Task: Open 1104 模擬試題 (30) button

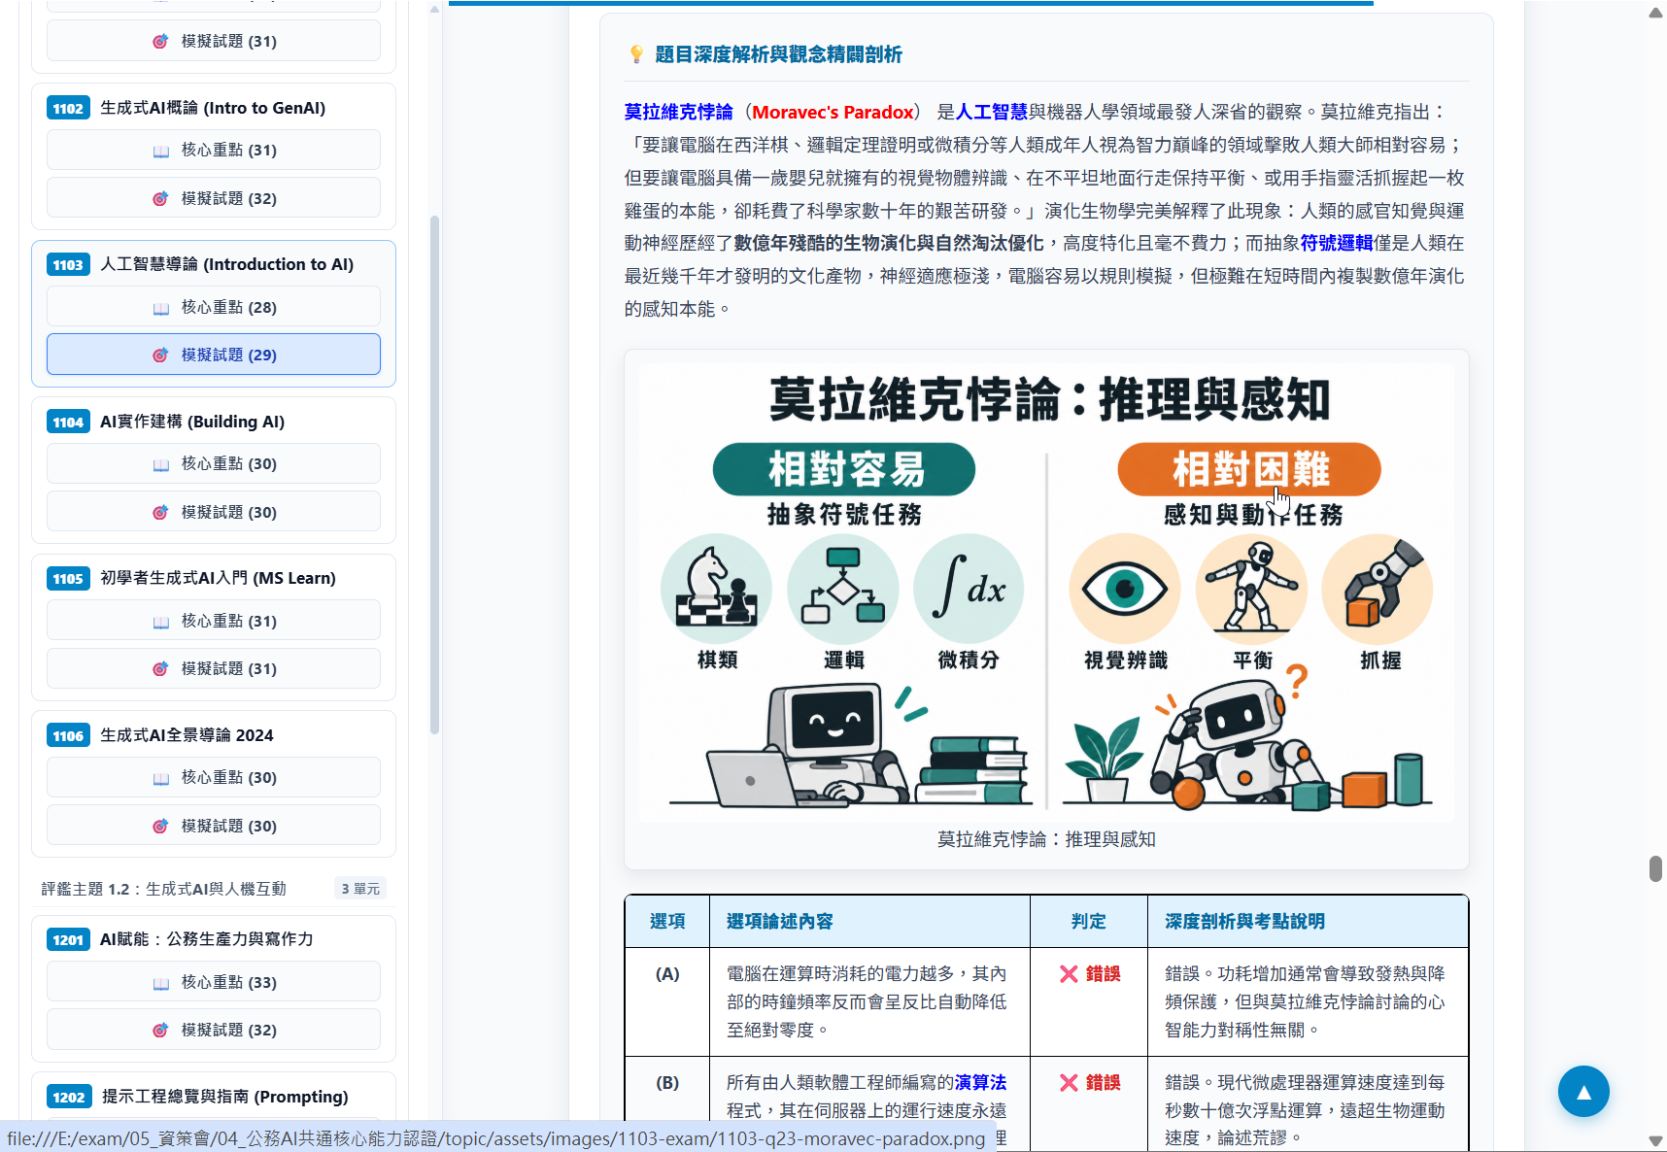Action: point(214,512)
